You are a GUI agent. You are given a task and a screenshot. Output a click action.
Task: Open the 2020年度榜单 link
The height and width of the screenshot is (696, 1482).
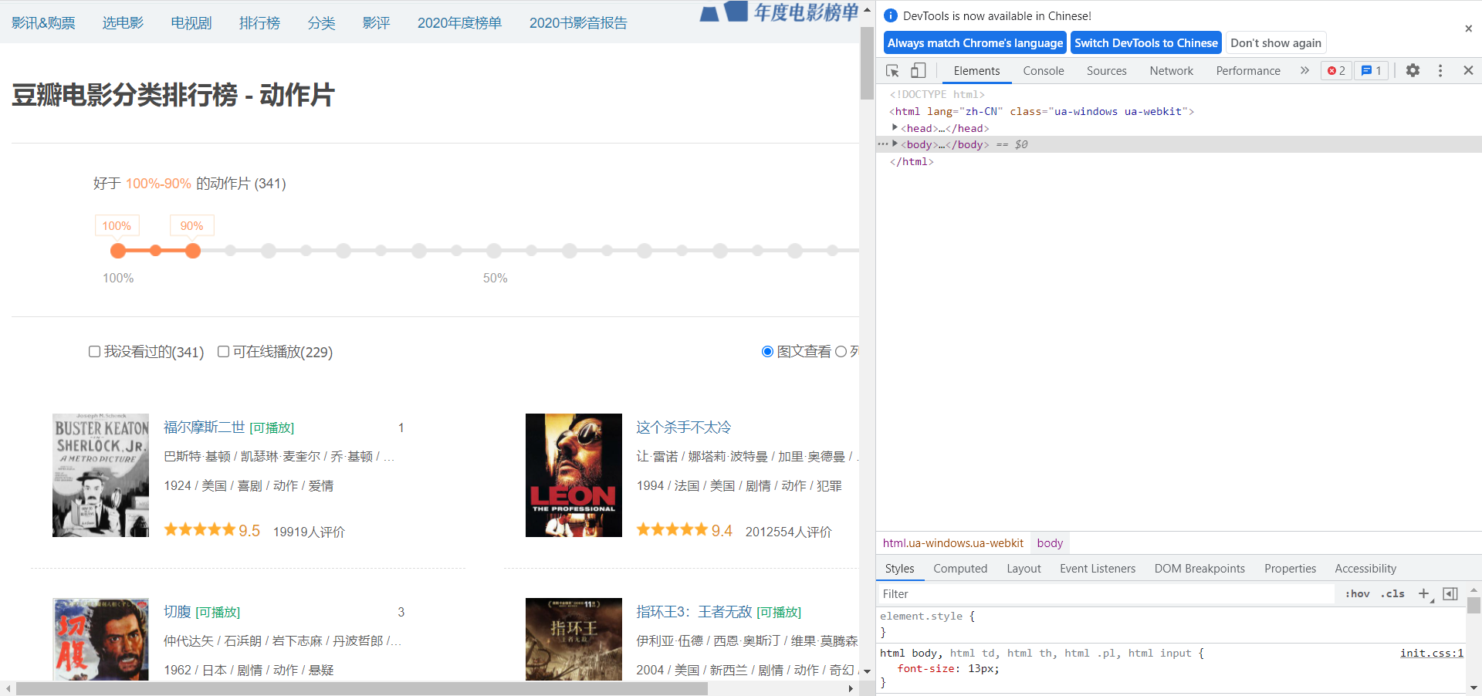(459, 22)
